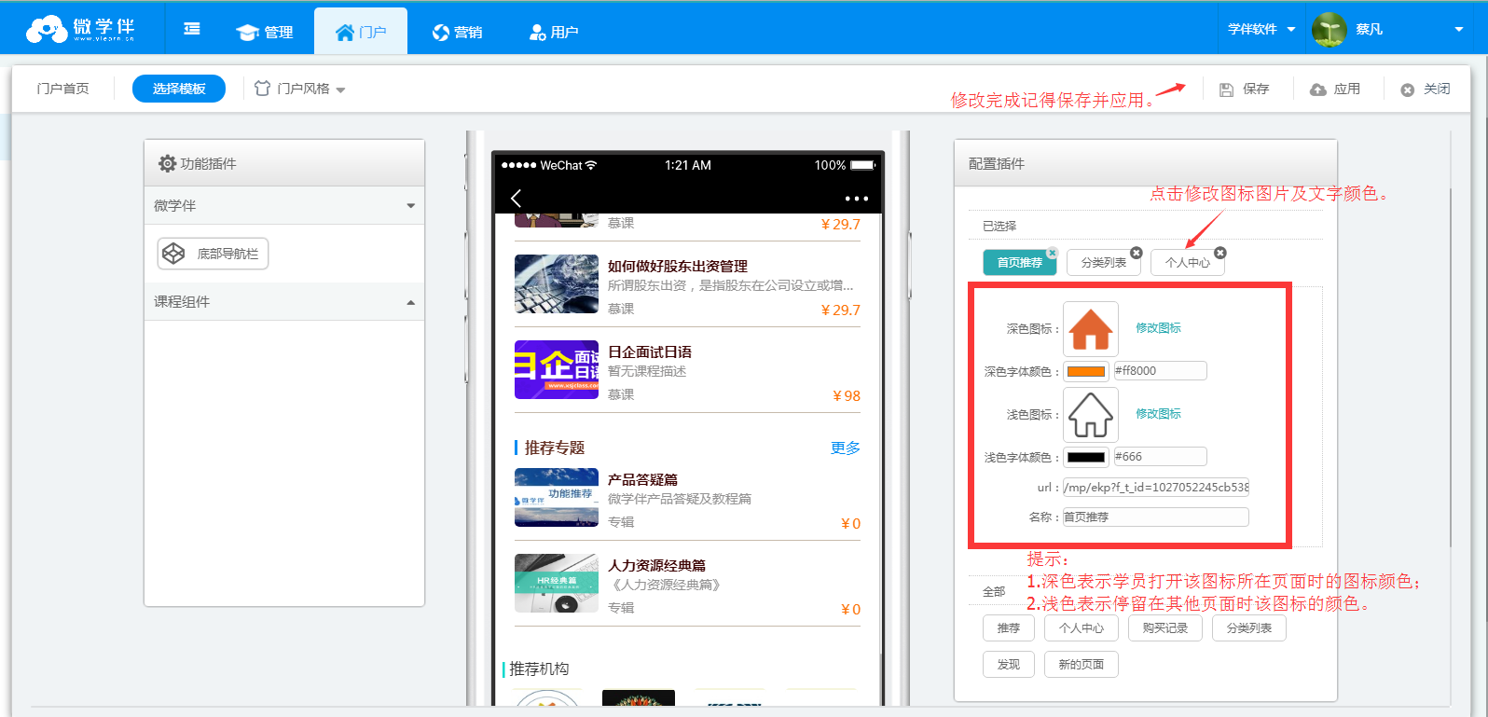Viewport: 1488px width, 717px height.
Task: Toggle the sidebar menu list icon
Action: [192, 30]
